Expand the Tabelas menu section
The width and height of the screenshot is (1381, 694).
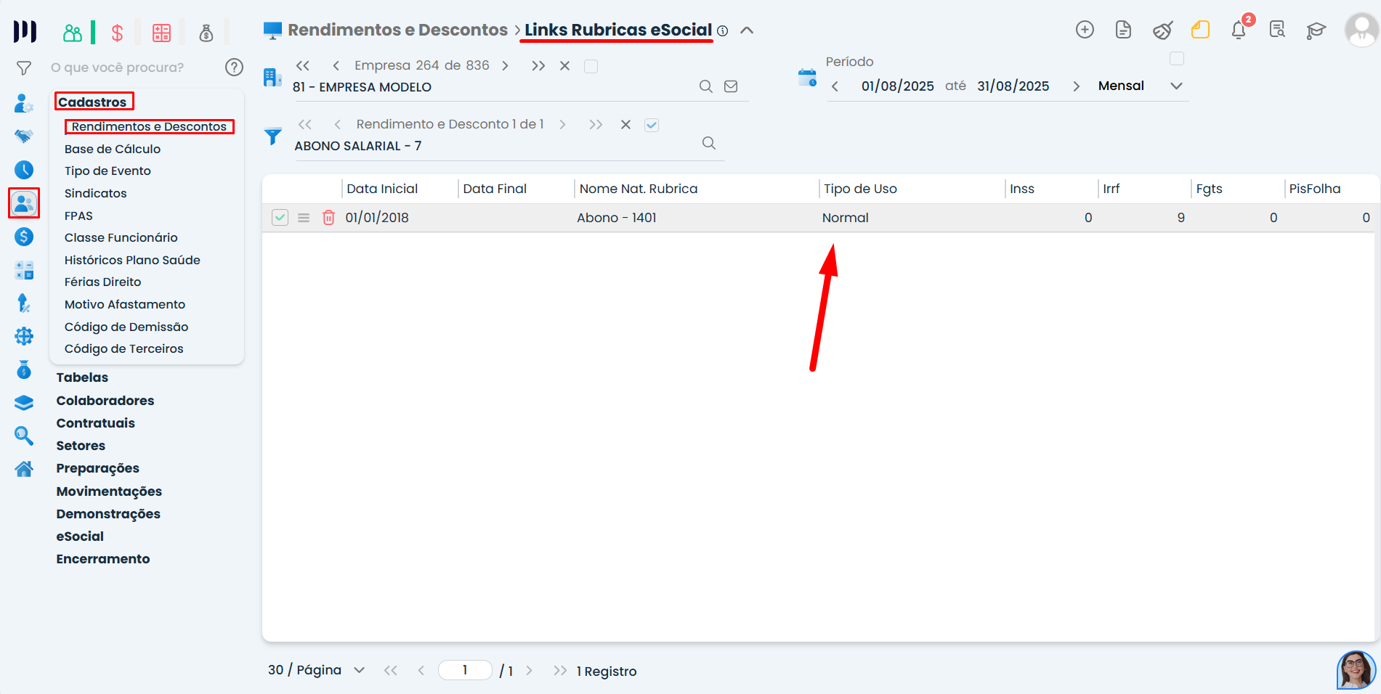[x=82, y=377]
